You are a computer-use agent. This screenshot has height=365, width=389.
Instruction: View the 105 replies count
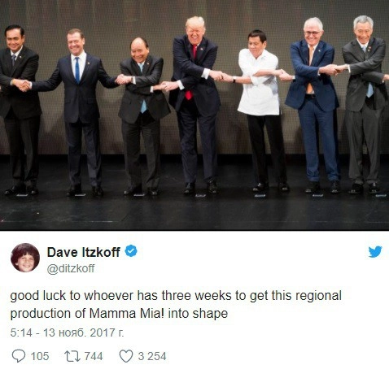click(x=40, y=356)
